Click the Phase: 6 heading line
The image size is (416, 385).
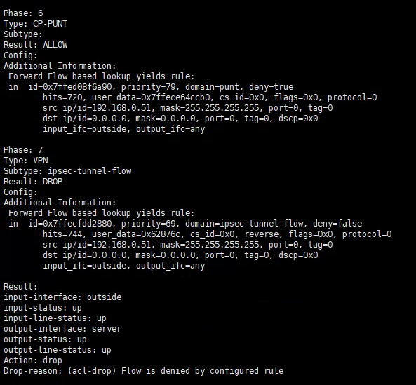tap(23, 13)
